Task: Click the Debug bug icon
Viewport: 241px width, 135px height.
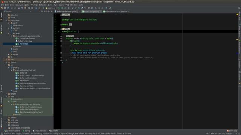Action: coord(62,8)
